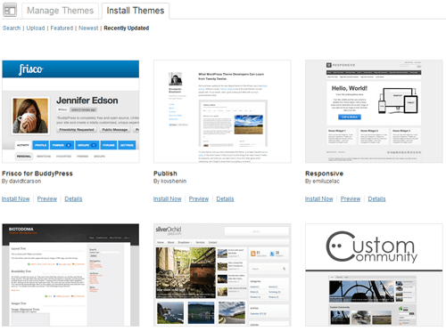Open the Search themes link
This screenshot has width=446, height=331.
point(12,28)
